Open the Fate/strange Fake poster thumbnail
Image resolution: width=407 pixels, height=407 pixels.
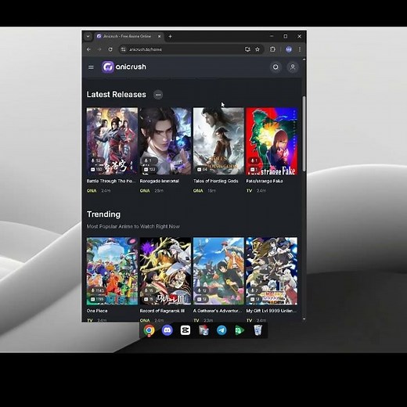(272, 141)
